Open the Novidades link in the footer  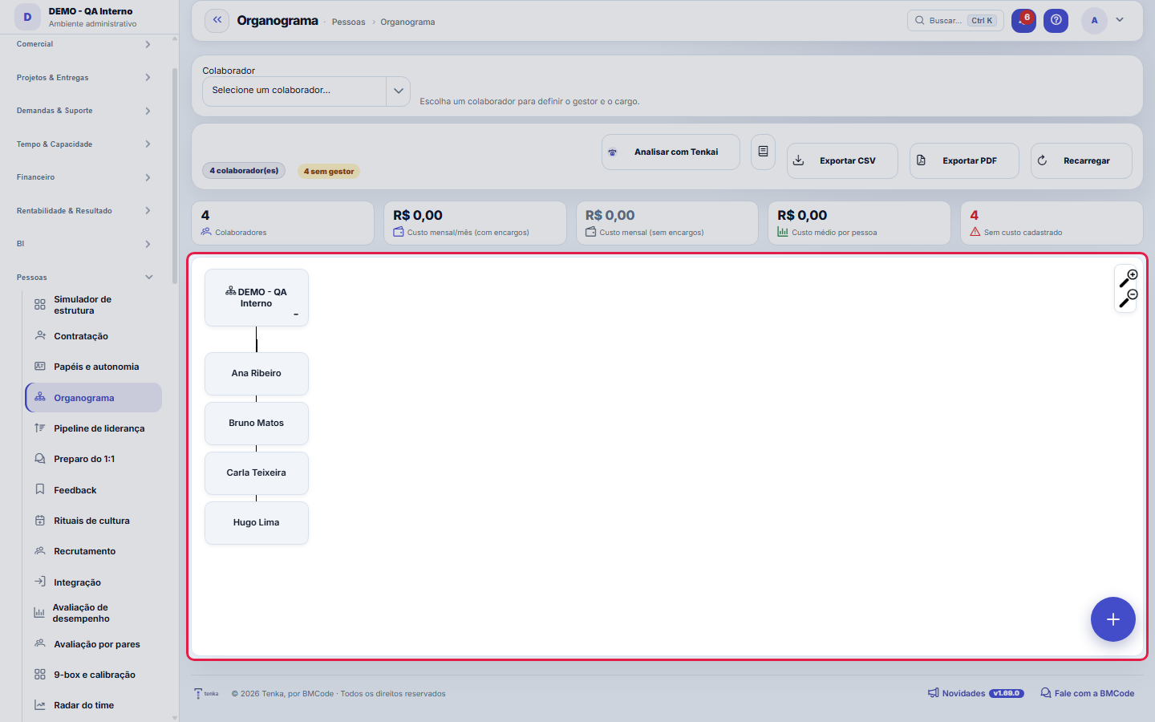[x=976, y=693]
